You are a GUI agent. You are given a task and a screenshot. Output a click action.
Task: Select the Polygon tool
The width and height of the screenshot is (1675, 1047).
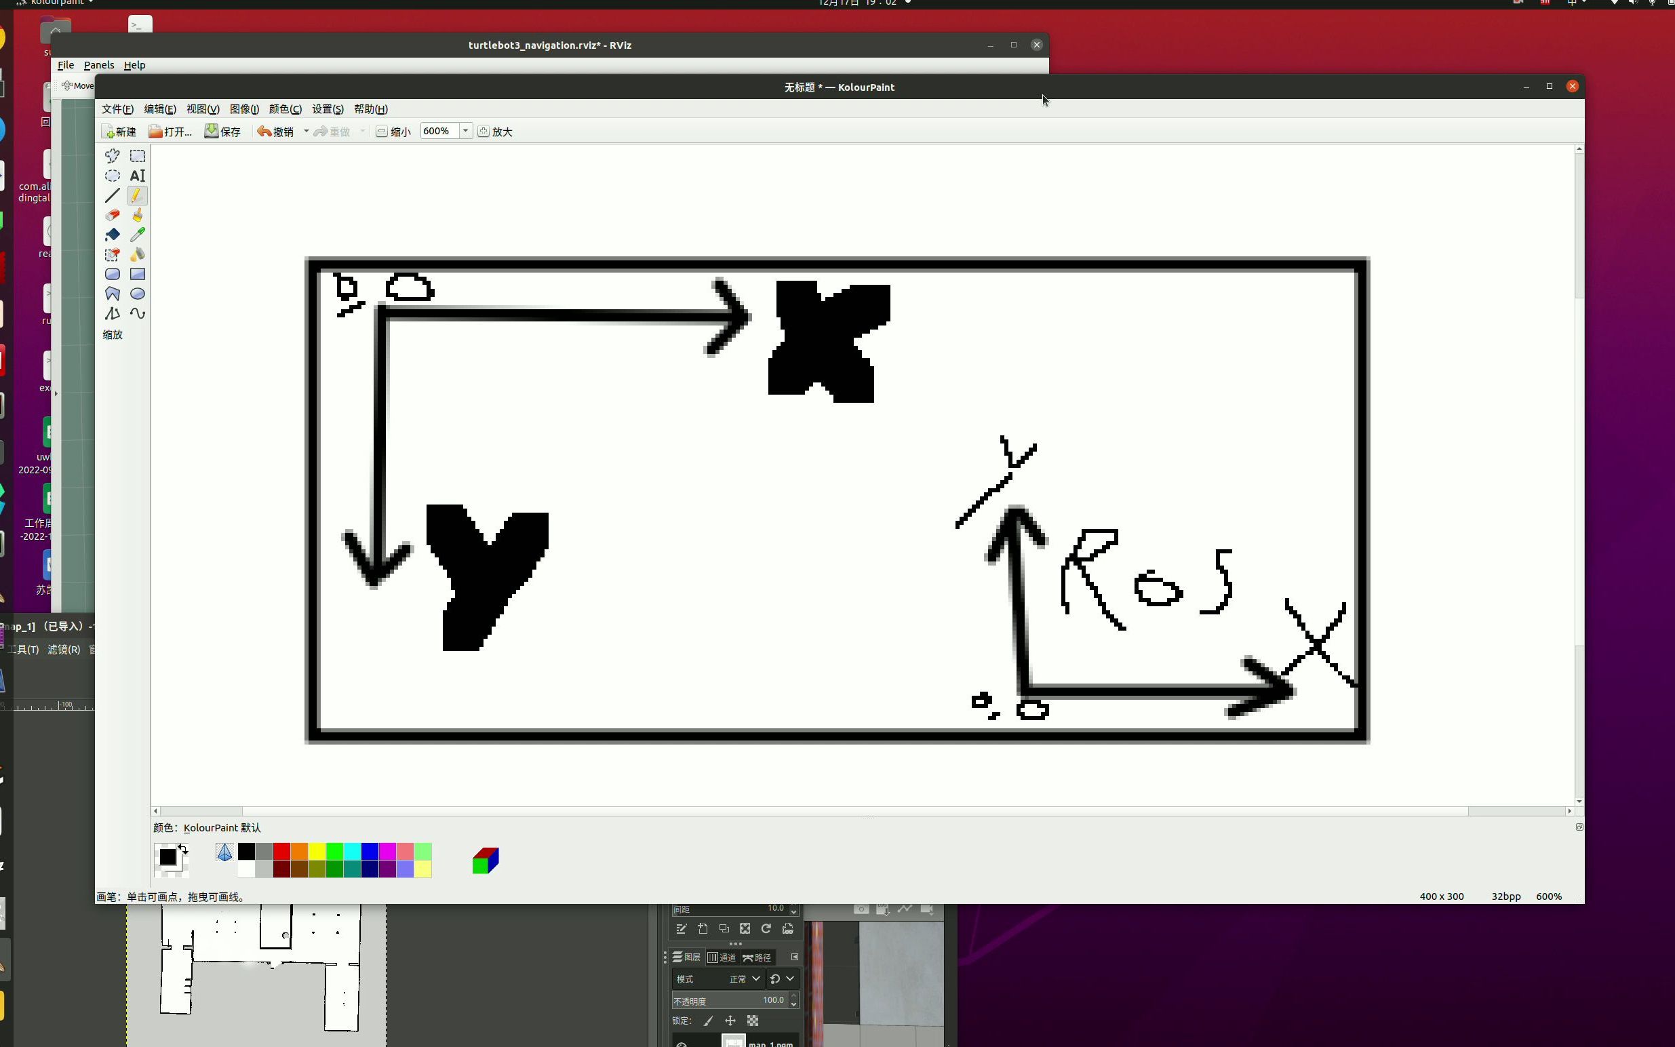coord(112,294)
